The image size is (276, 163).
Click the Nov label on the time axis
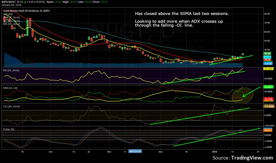tap(109, 152)
